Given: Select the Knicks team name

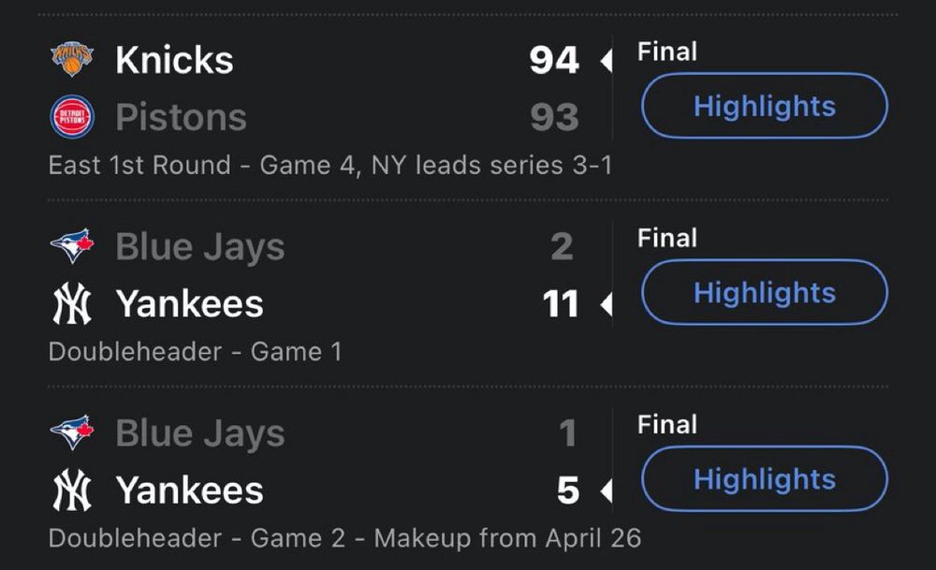Looking at the screenshot, I should tap(174, 60).
